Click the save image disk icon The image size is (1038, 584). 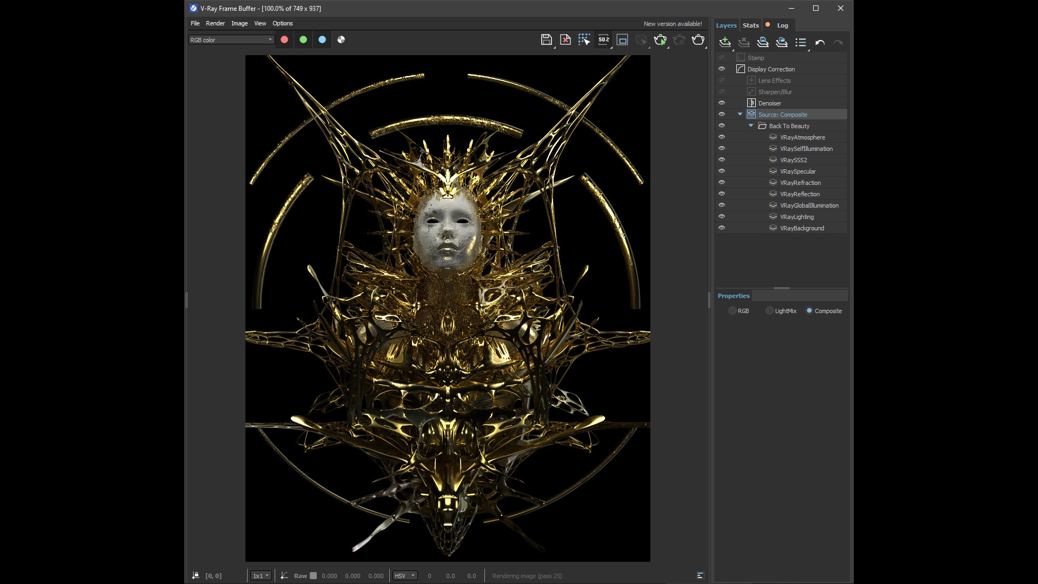[546, 39]
